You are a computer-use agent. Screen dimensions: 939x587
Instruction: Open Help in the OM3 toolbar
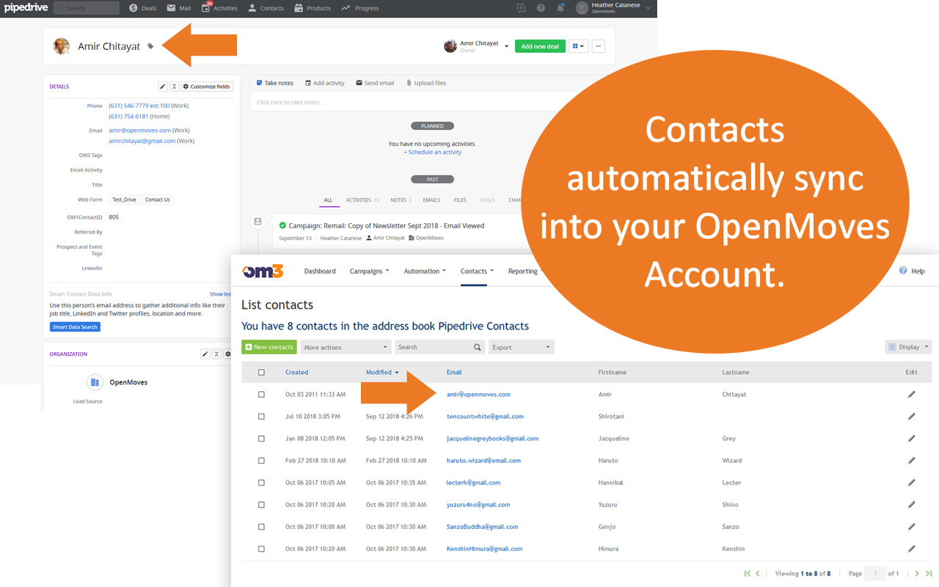[x=912, y=271]
